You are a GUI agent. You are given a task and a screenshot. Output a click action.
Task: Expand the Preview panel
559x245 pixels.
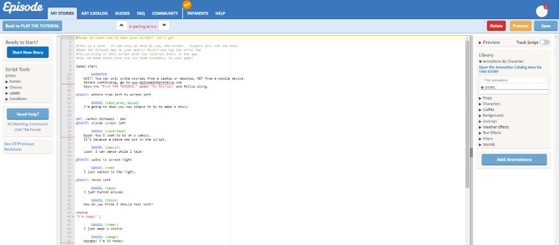point(489,42)
